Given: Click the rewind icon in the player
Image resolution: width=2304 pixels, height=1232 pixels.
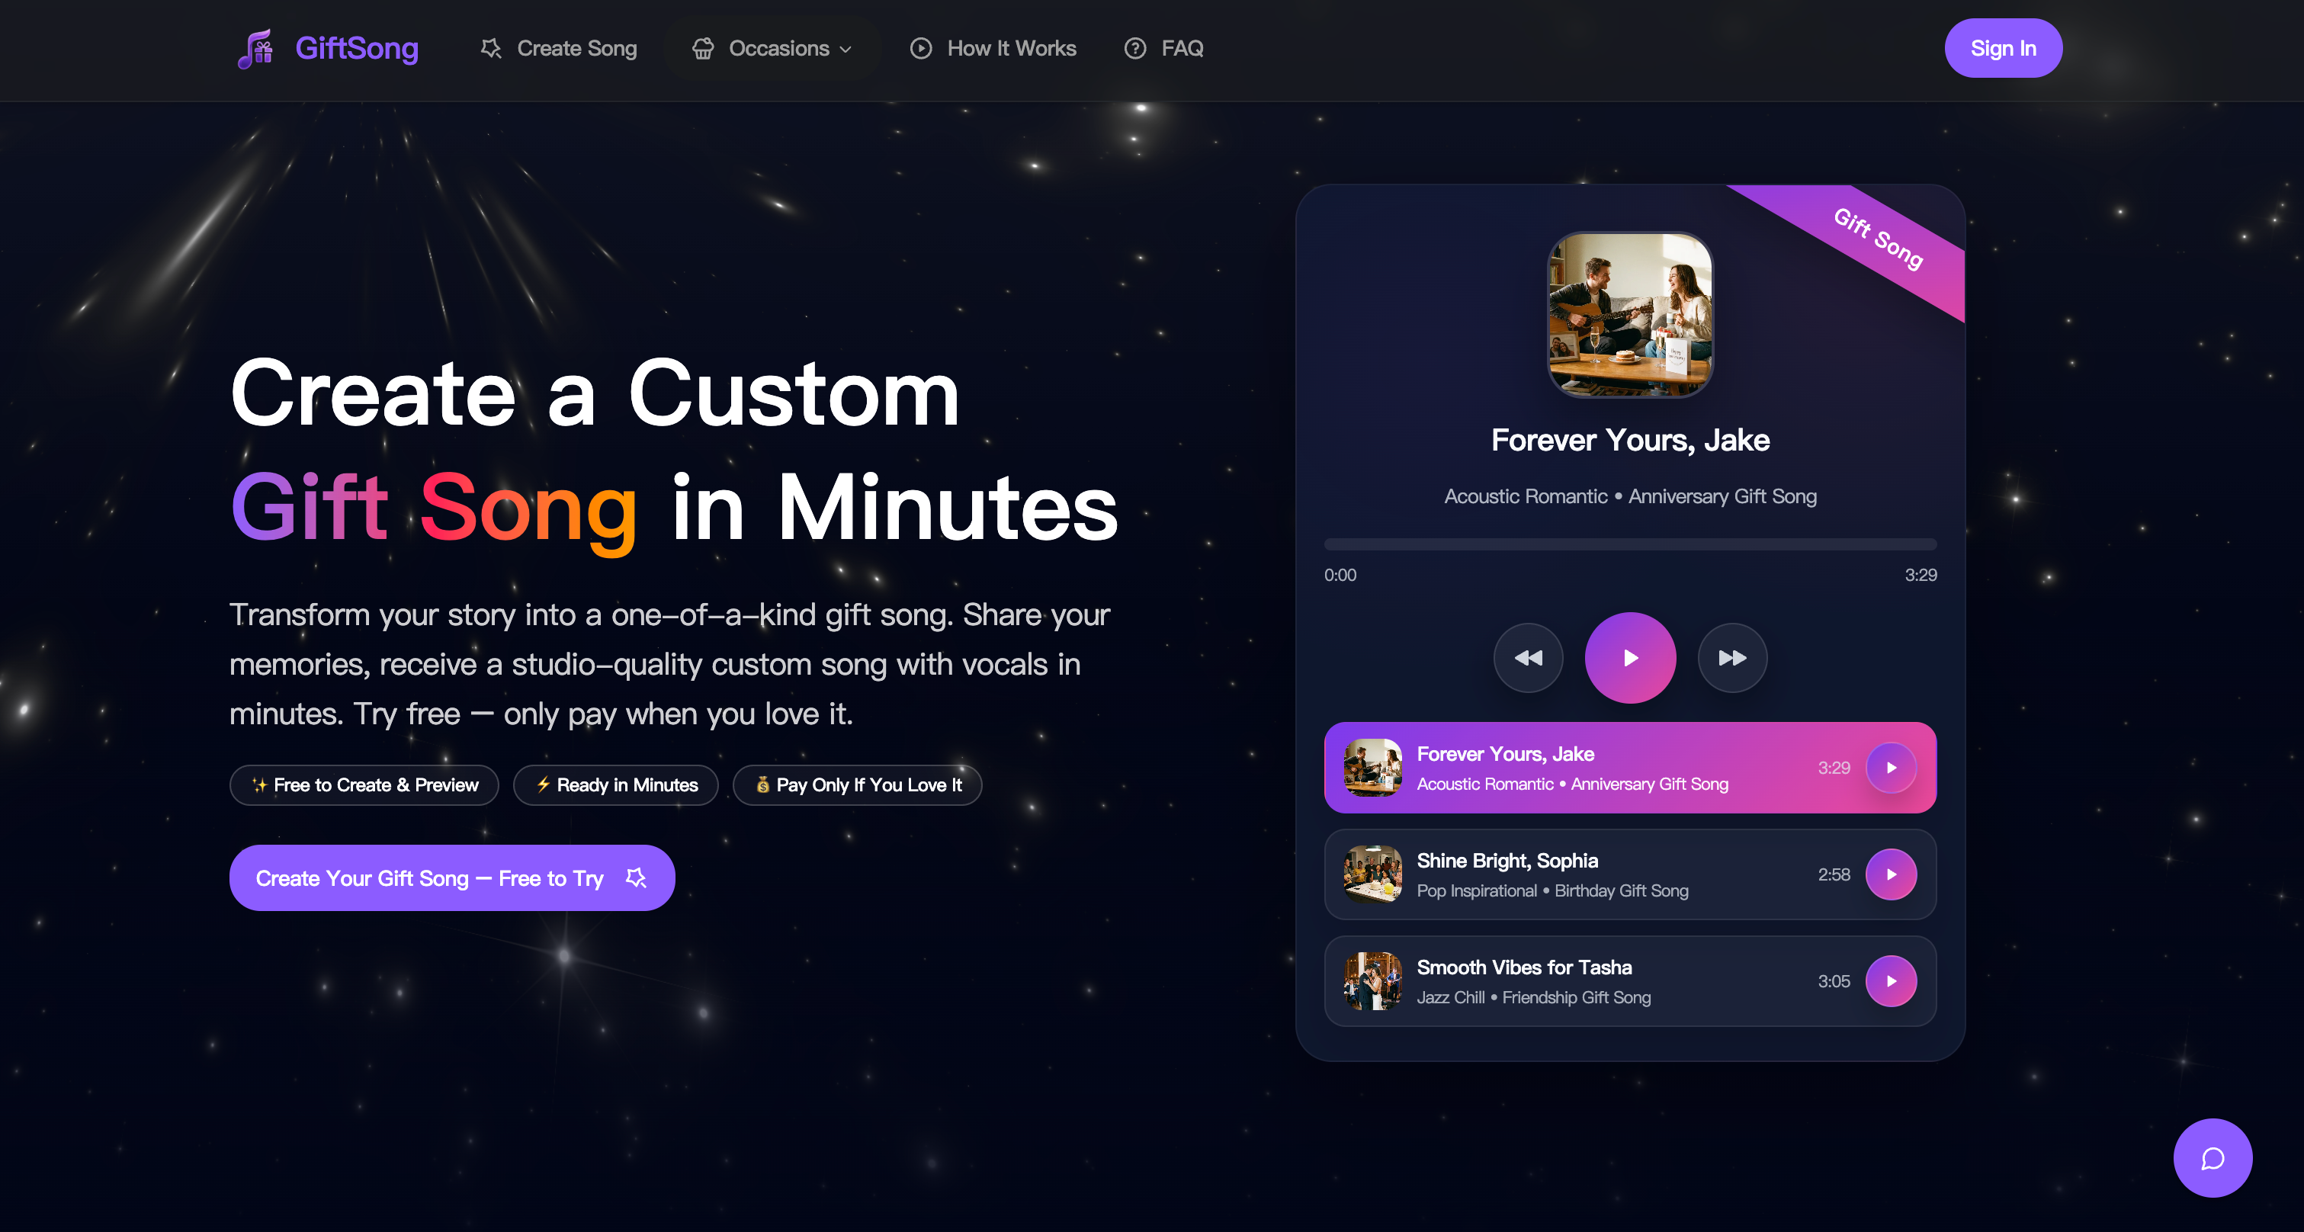Looking at the screenshot, I should click(x=1528, y=658).
